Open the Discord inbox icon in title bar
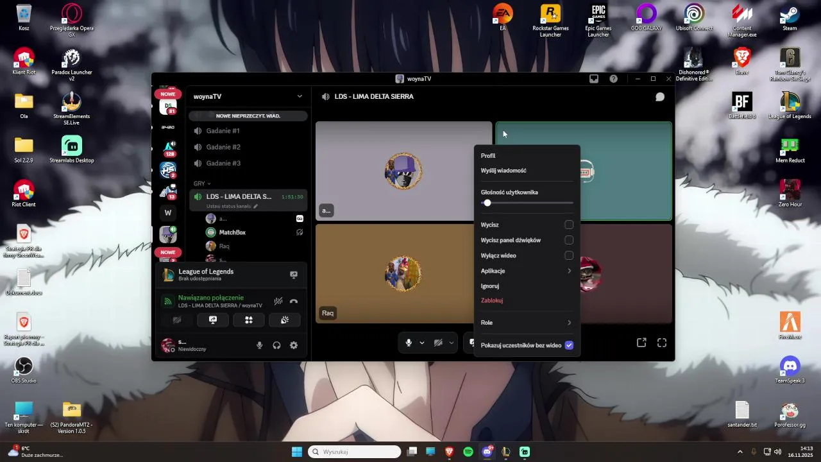The width and height of the screenshot is (821, 462). pos(594,79)
